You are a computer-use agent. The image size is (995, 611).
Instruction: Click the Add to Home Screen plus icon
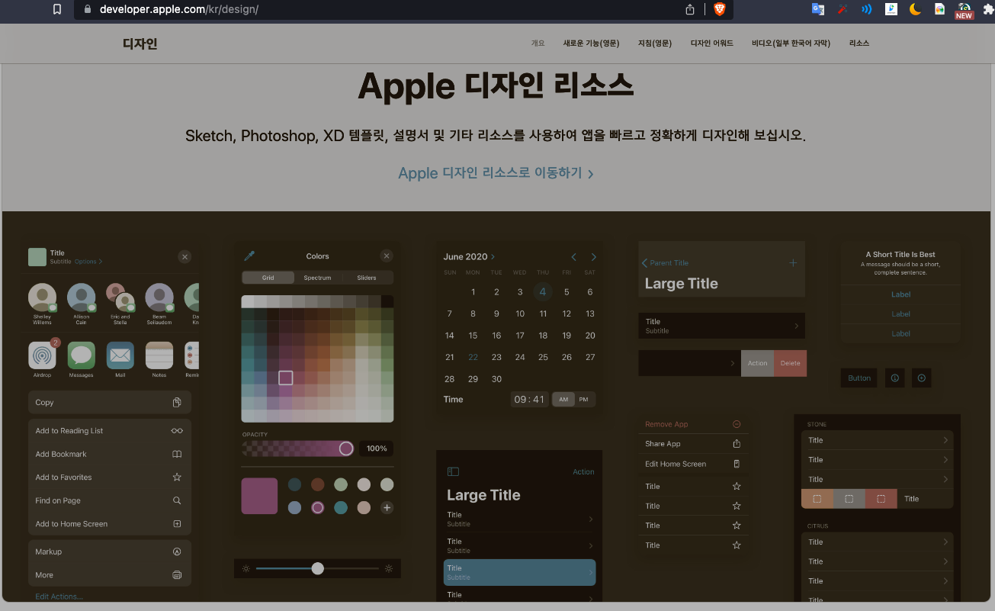pos(177,524)
